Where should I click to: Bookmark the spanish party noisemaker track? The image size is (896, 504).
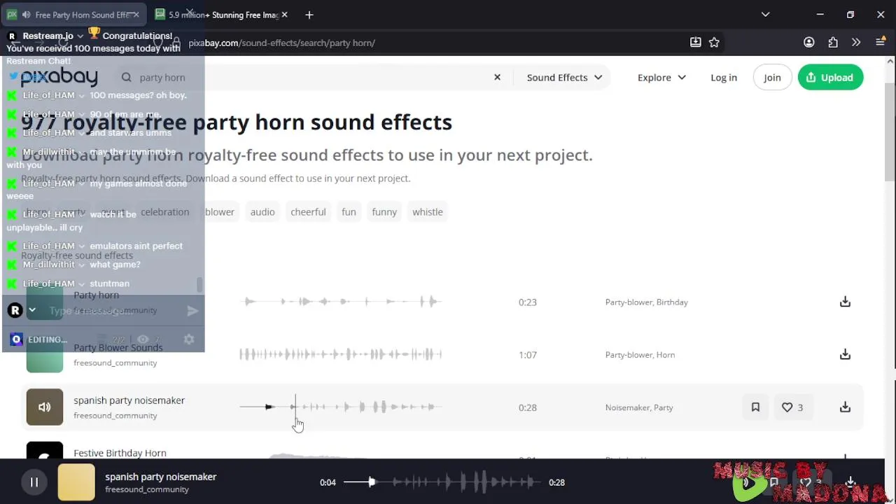coord(755,407)
